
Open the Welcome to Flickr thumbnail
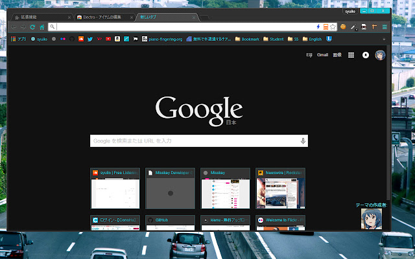[x=280, y=223]
